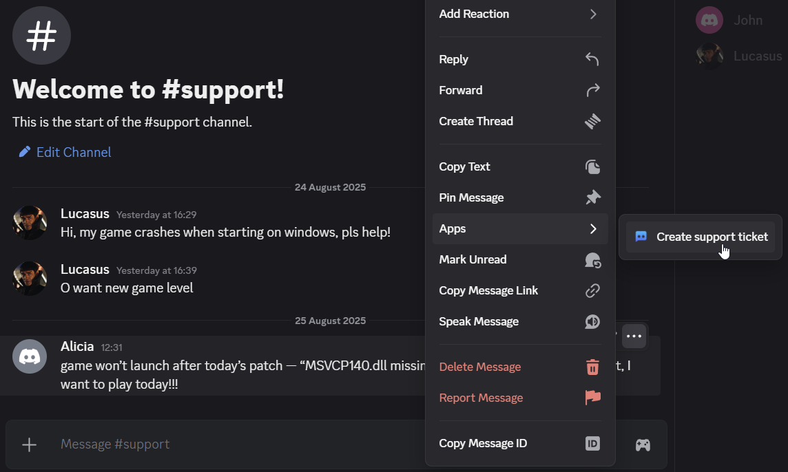The height and width of the screenshot is (472, 788).
Task: Expand the Apps submenu chevron
Action: click(593, 228)
